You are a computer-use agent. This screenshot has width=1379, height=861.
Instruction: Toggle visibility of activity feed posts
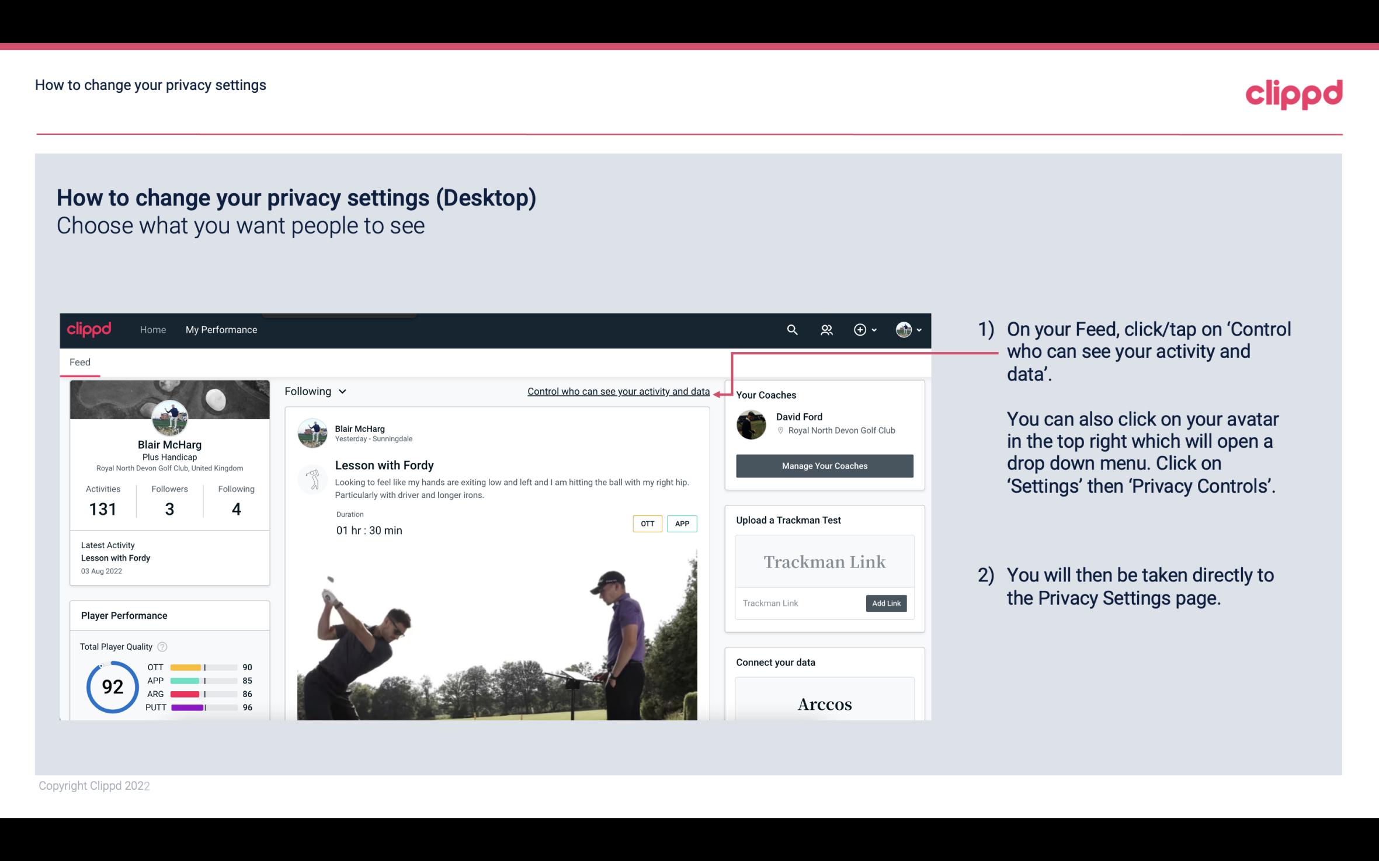(x=618, y=390)
